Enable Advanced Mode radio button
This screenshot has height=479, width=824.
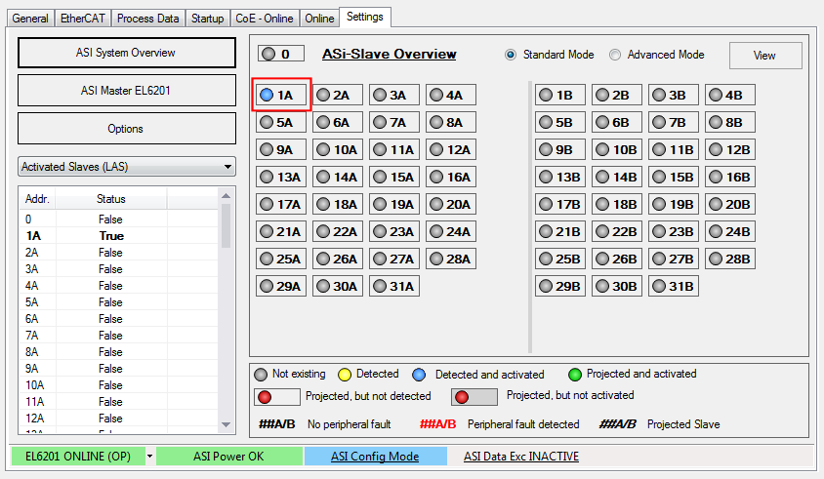(615, 55)
